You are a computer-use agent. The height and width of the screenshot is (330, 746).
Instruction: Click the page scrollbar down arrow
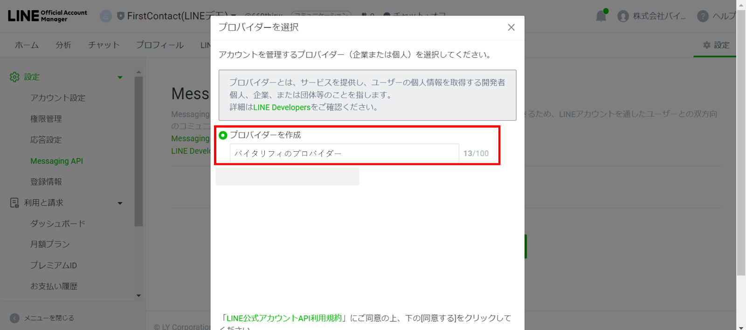coord(741,327)
